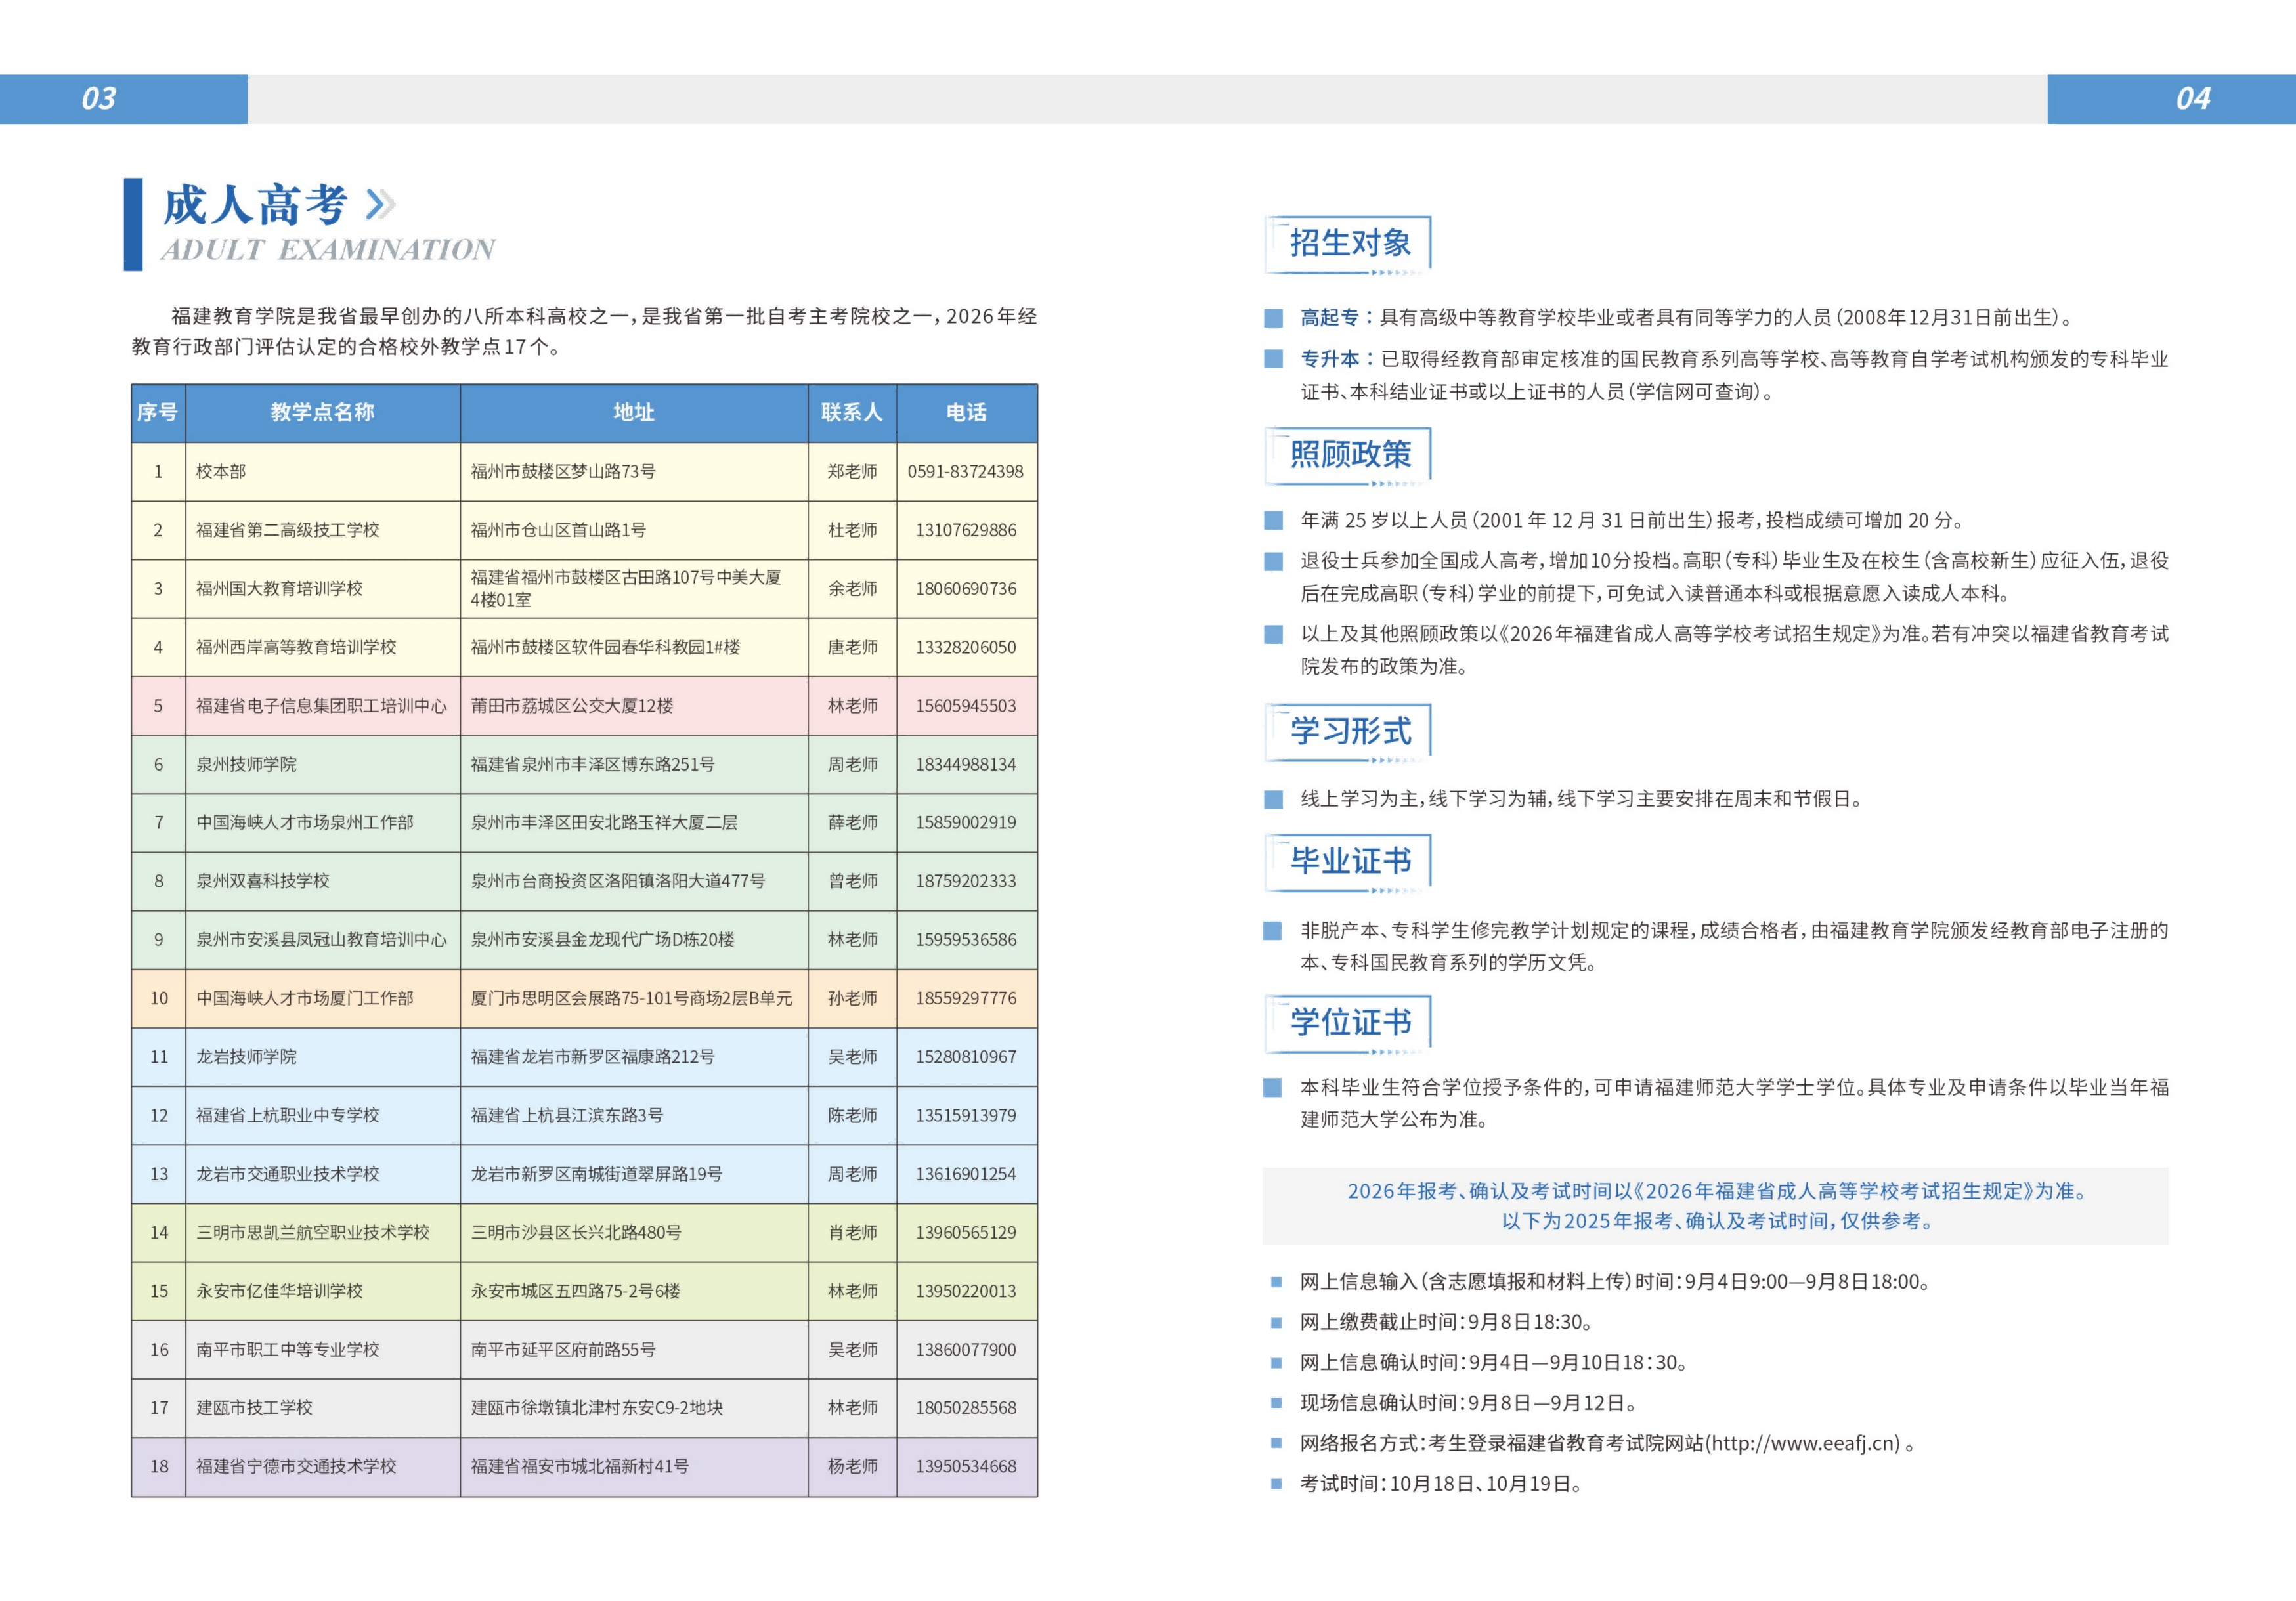Click phone number 18344988134

[x=966, y=764]
